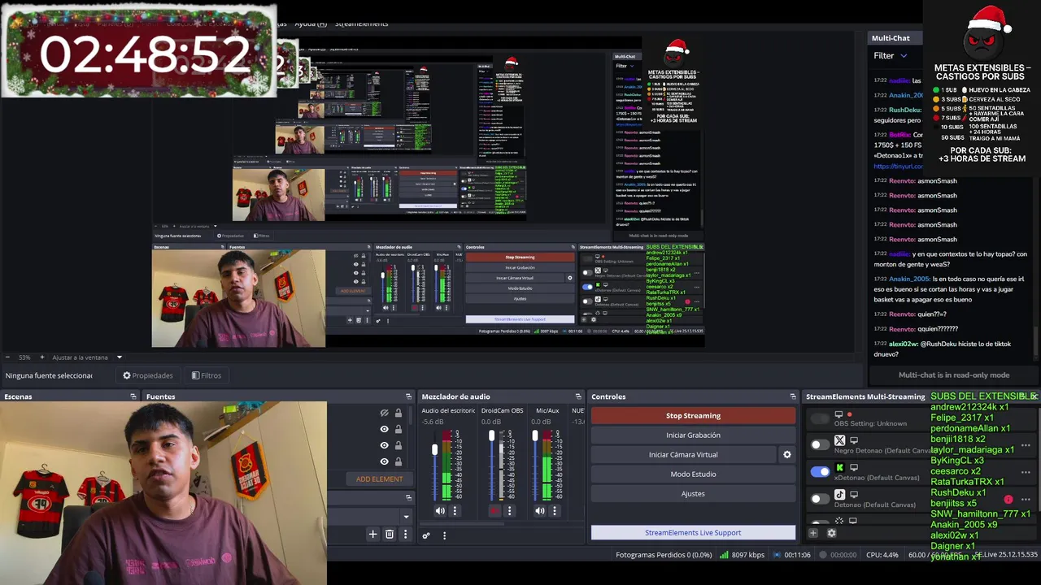Click Iniciar Grabación button
This screenshot has height=585, width=1041.
[693, 435]
